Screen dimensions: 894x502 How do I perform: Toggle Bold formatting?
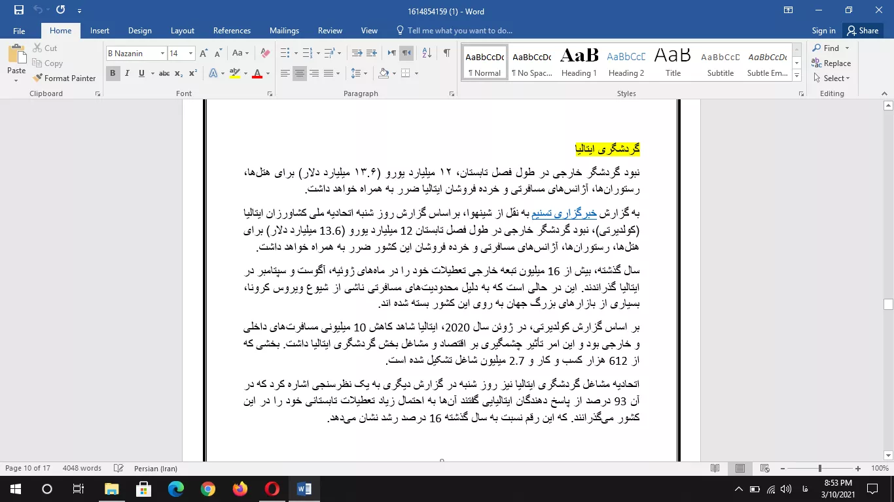click(113, 73)
